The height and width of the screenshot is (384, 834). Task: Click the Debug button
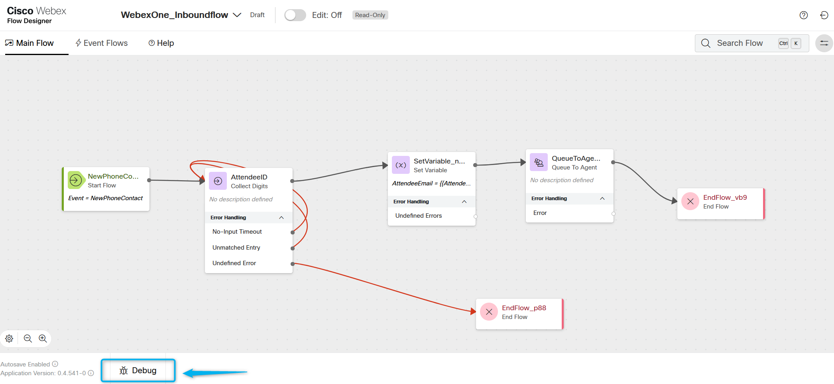point(138,370)
